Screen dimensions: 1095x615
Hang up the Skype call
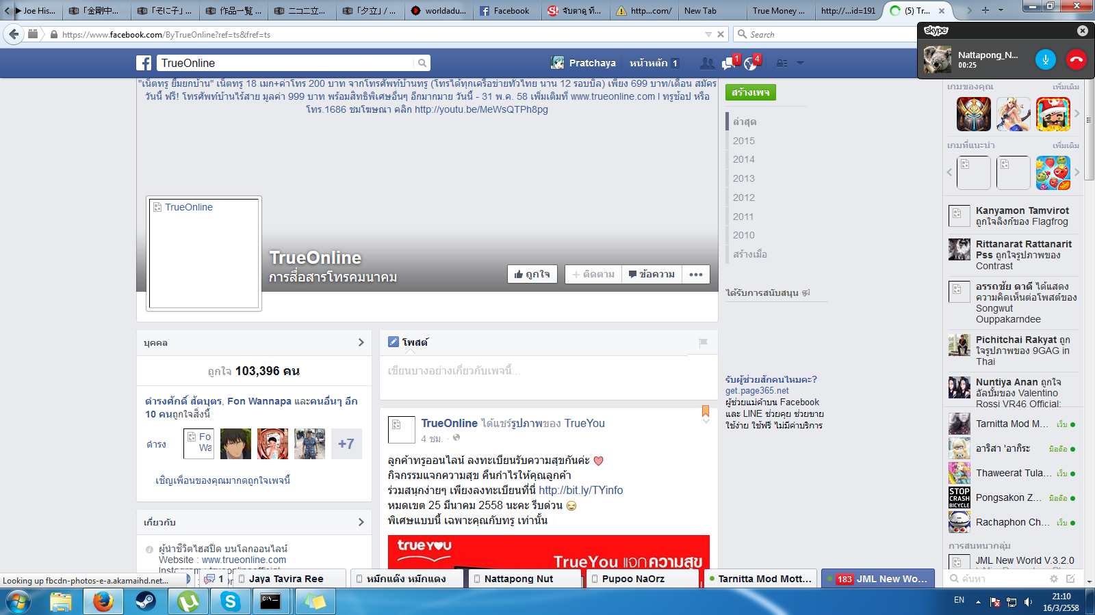tap(1076, 59)
